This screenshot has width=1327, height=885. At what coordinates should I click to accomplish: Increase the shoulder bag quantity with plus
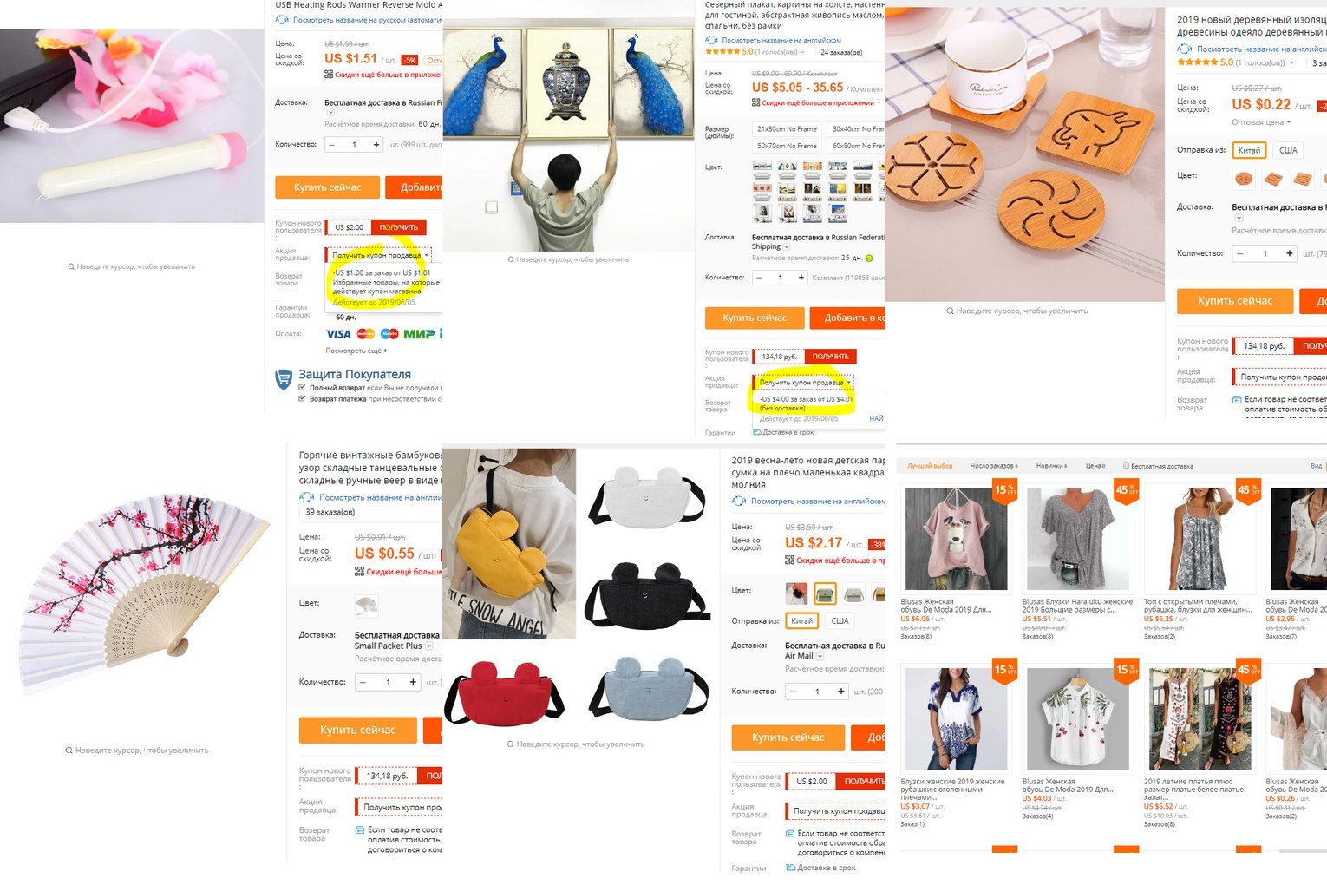pyautogui.click(x=840, y=692)
